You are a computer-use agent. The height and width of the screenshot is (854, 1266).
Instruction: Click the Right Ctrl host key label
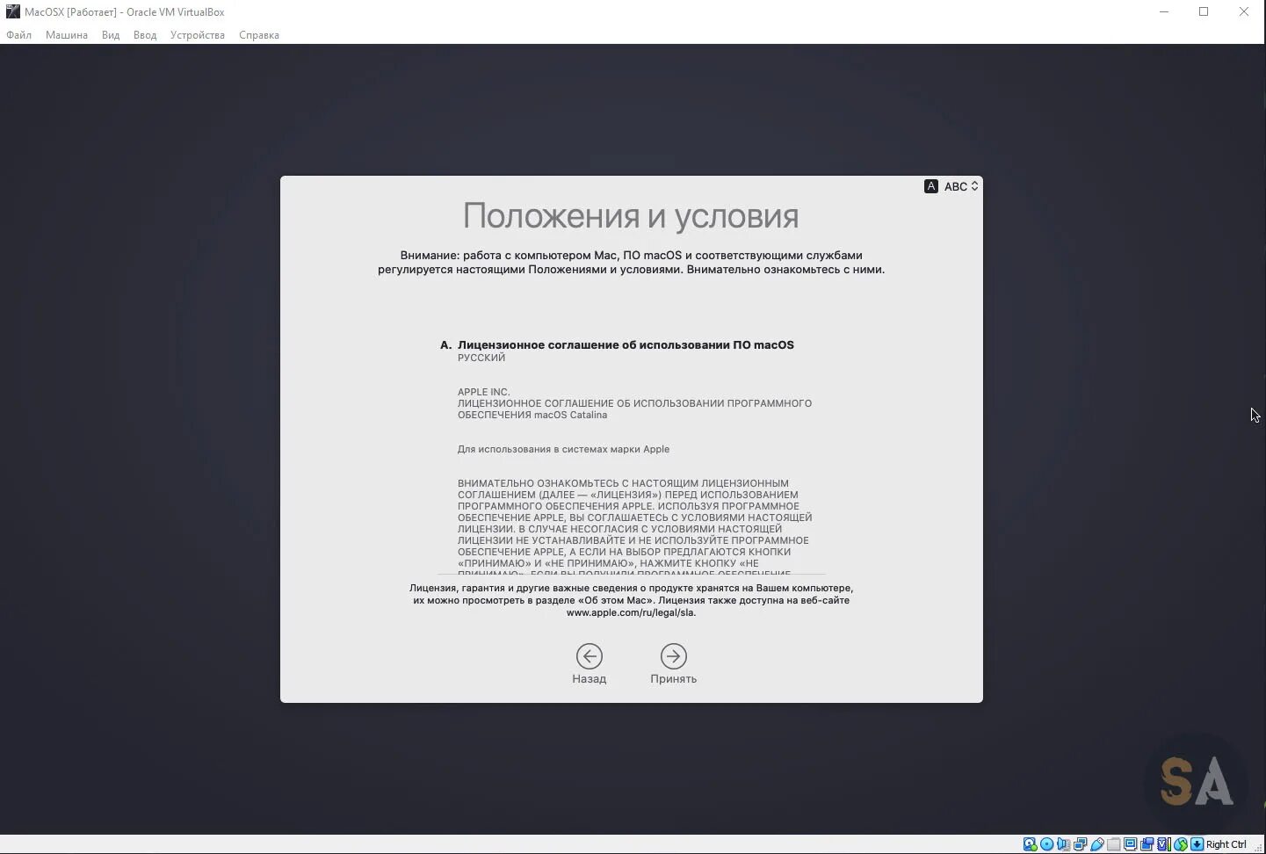(1226, 844)
